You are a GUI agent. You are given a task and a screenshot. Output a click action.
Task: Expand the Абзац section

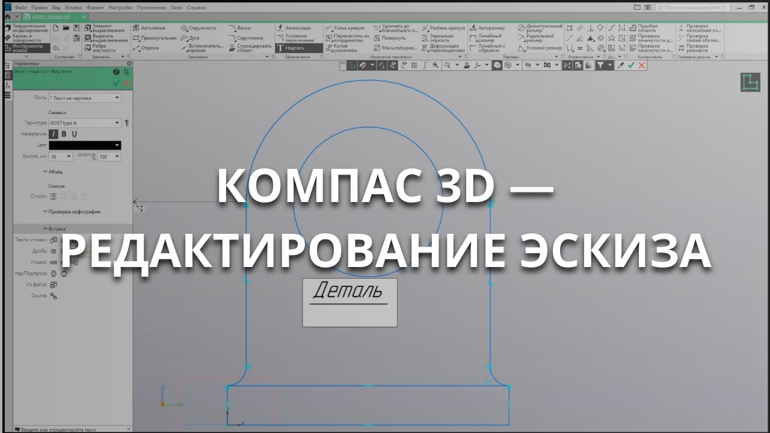[x=52, y=172]
